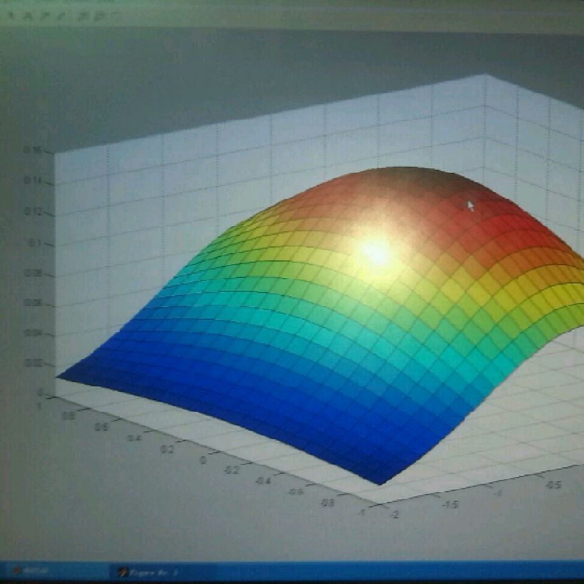The width and height of the screenshot is (584, 584).
Task: Click the -2 axis tick label
Action: click(x=394, y=515)
